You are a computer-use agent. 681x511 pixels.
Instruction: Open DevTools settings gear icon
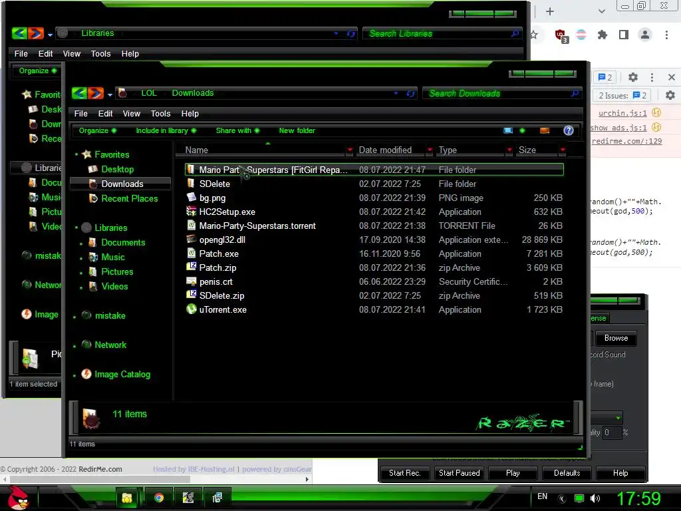pyautogui.click(x=633, y=77)
